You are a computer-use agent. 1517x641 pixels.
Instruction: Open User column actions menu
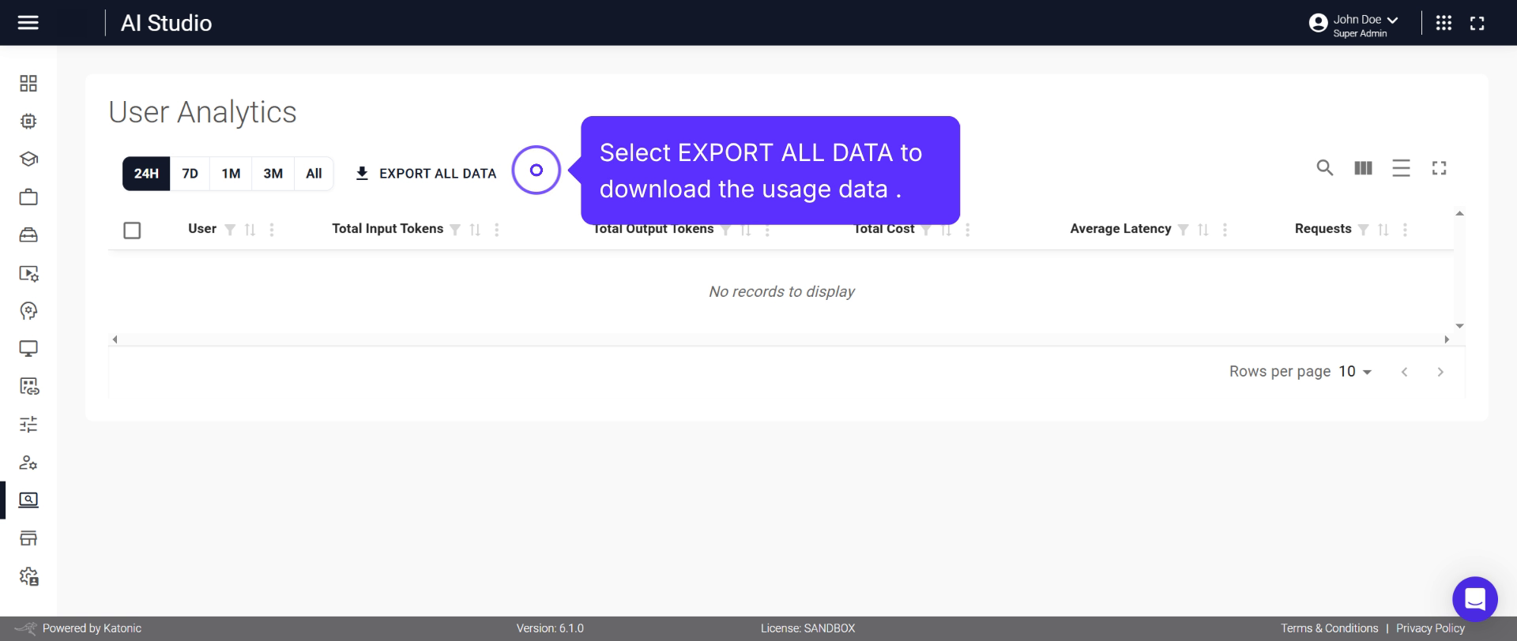tap(272, 230)
